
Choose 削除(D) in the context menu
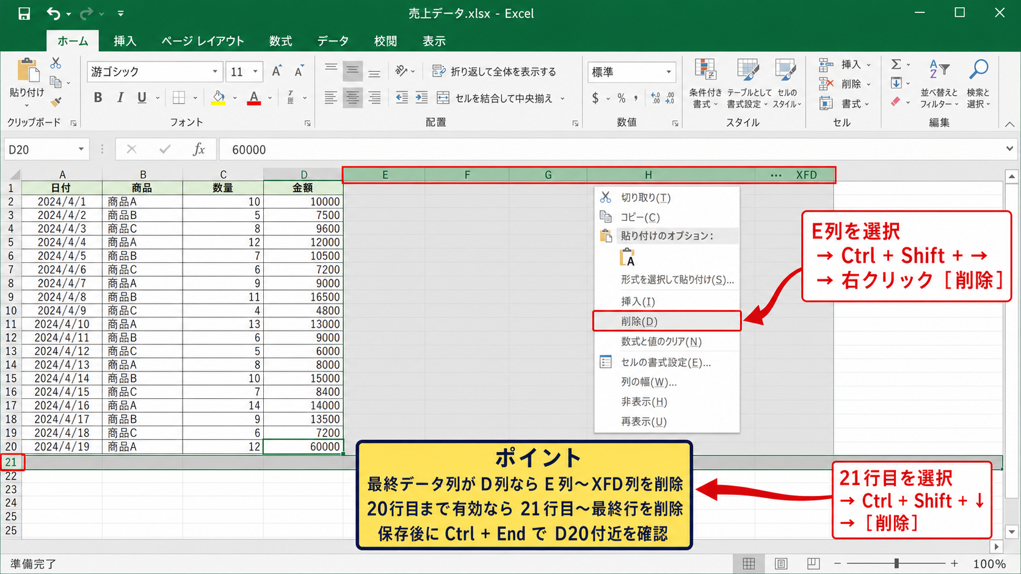(x=667, y=321)
